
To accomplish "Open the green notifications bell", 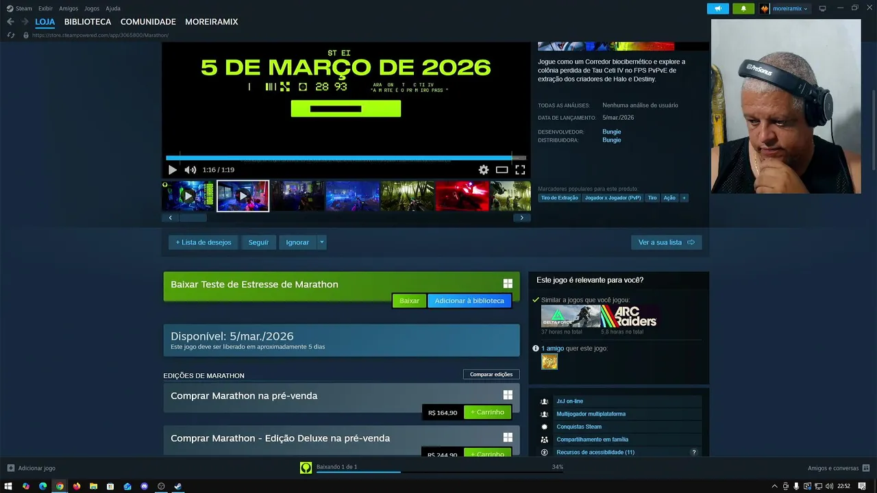I will [743, 8].
